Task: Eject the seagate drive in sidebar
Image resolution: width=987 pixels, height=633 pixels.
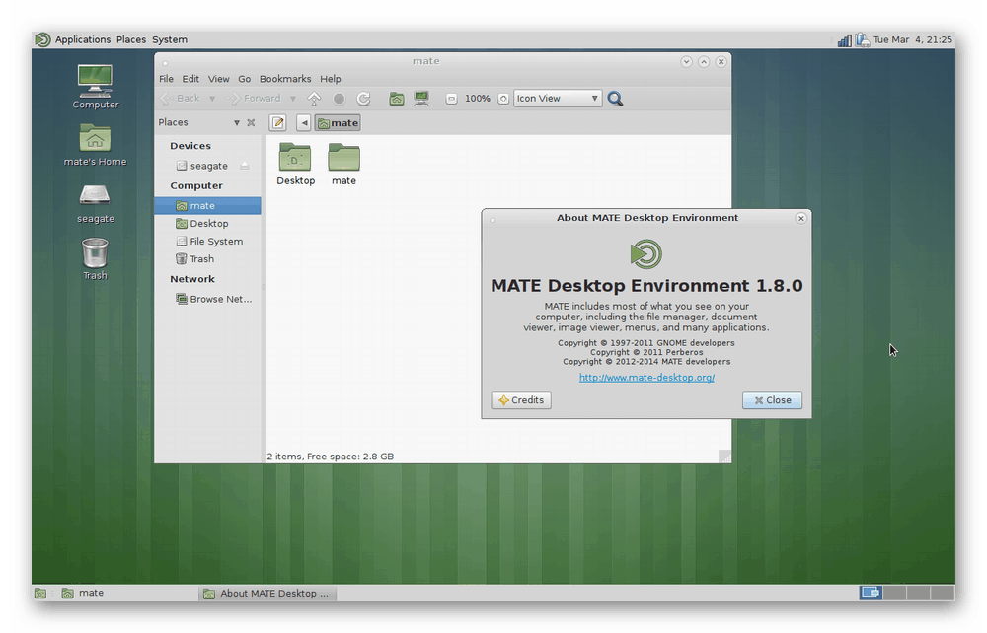Action: pos(244,166)
